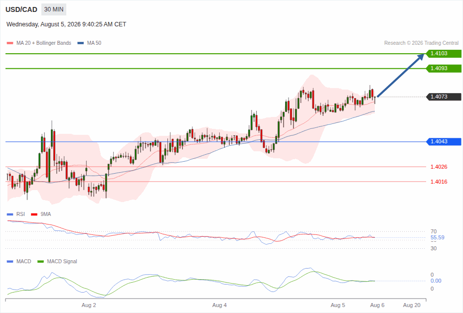Click the MACD legend label
463x313 pixels.
(x=24, y=261)
